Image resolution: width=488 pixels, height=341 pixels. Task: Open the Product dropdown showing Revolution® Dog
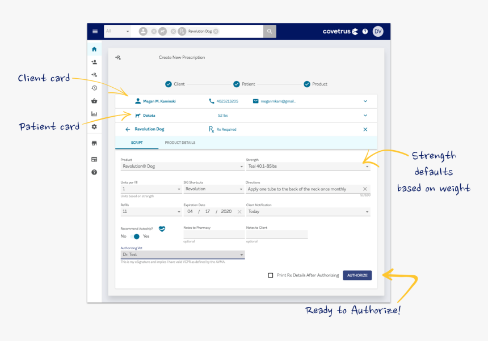(x=182, y=167)
